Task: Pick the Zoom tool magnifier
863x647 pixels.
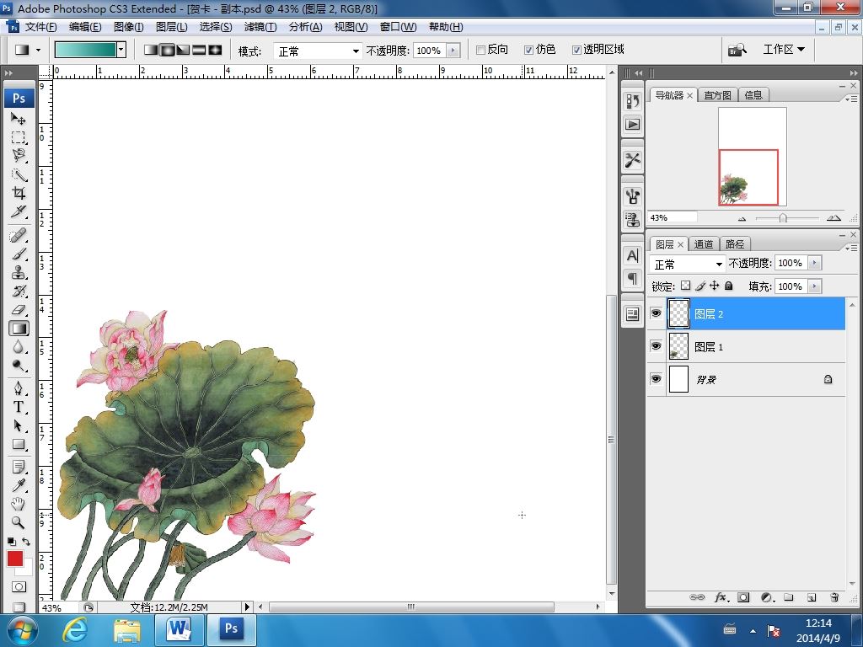Action: pyautogui.click(x=19, y=522)
